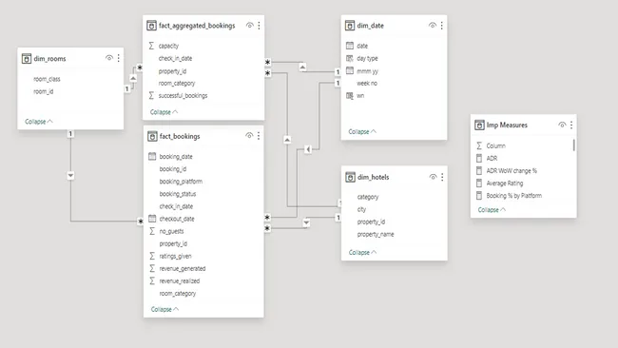Click the measure icon beside ADR
This screenshot has width=618, height=348.
point(479,159)
